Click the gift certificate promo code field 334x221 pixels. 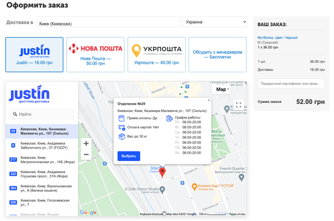pyautogui.click(x=291, y=84)
